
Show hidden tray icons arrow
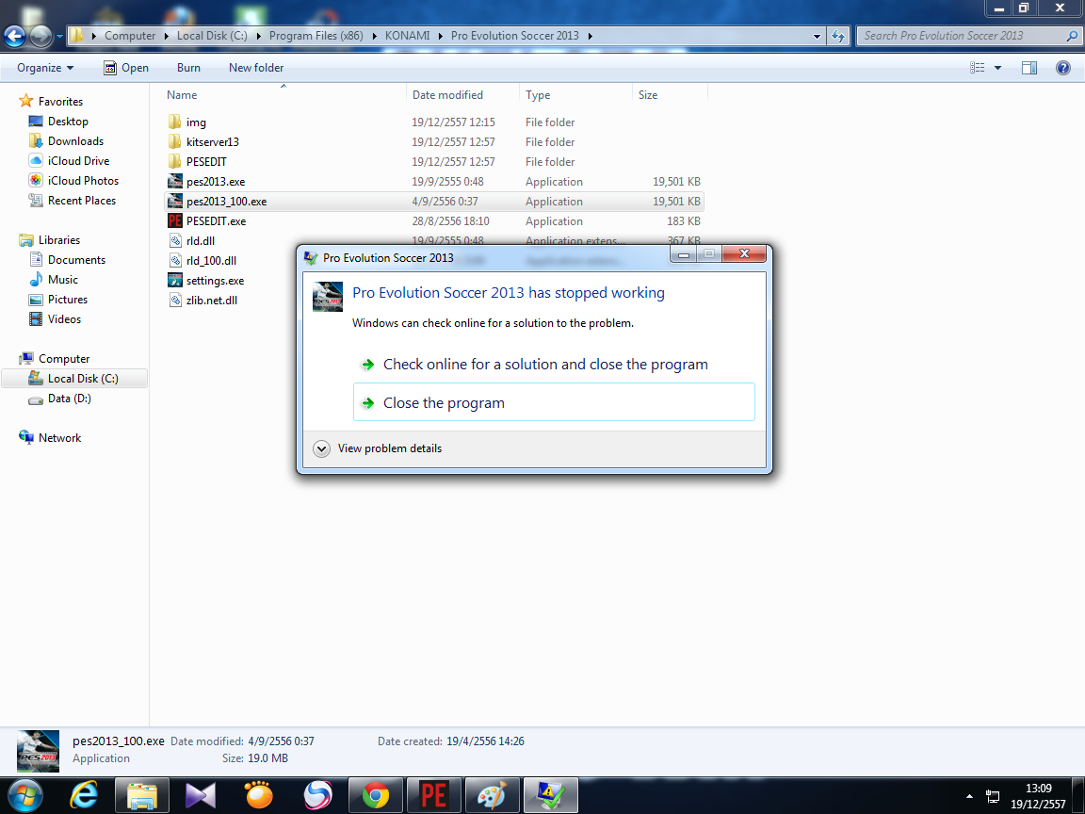click(x=969, y=797)
